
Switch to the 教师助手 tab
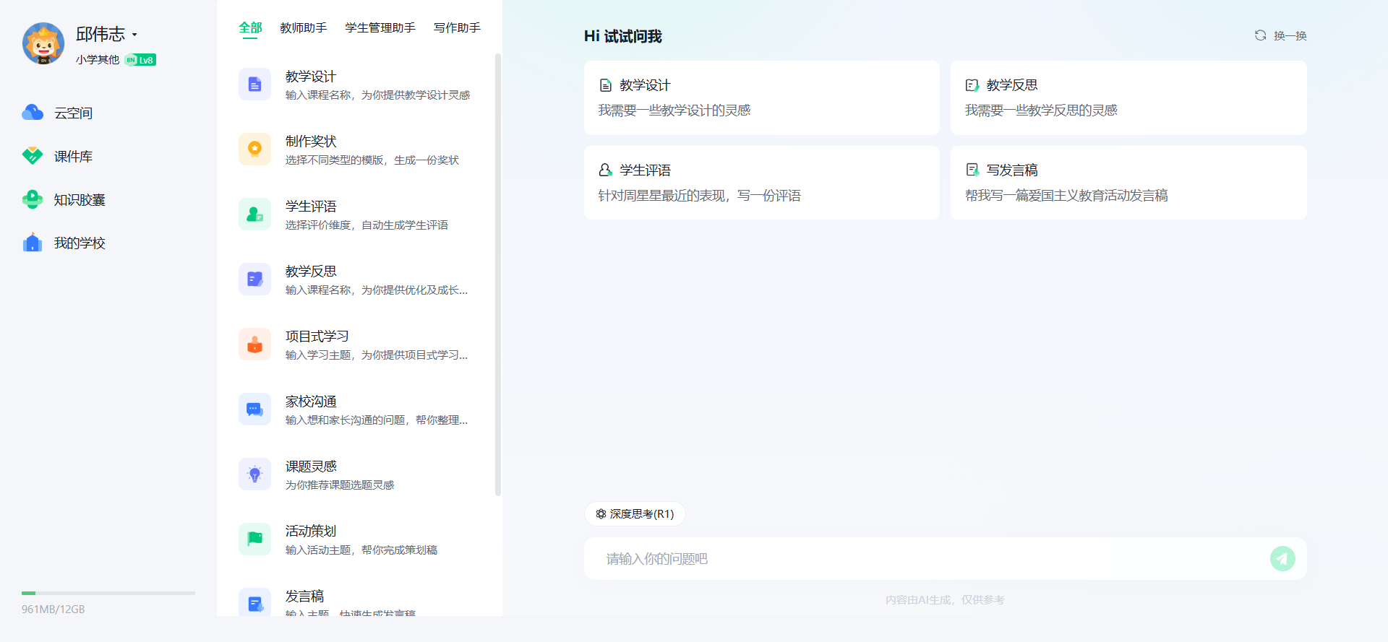(303, 28)
